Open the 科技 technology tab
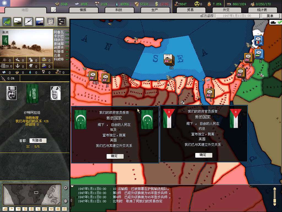The width and height of the screenshot is (282, 212). 119,10
